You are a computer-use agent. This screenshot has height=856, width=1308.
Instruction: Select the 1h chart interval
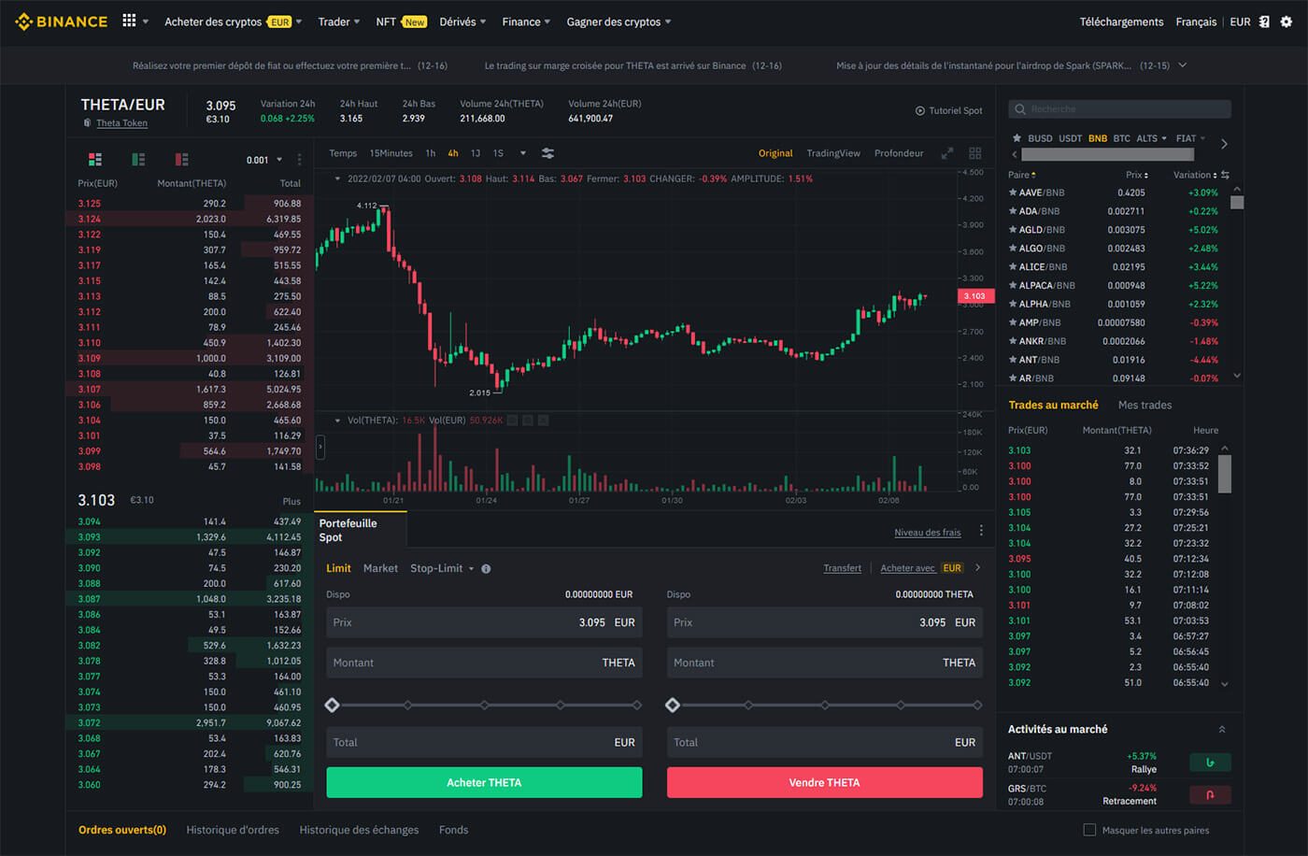(431, 153)
